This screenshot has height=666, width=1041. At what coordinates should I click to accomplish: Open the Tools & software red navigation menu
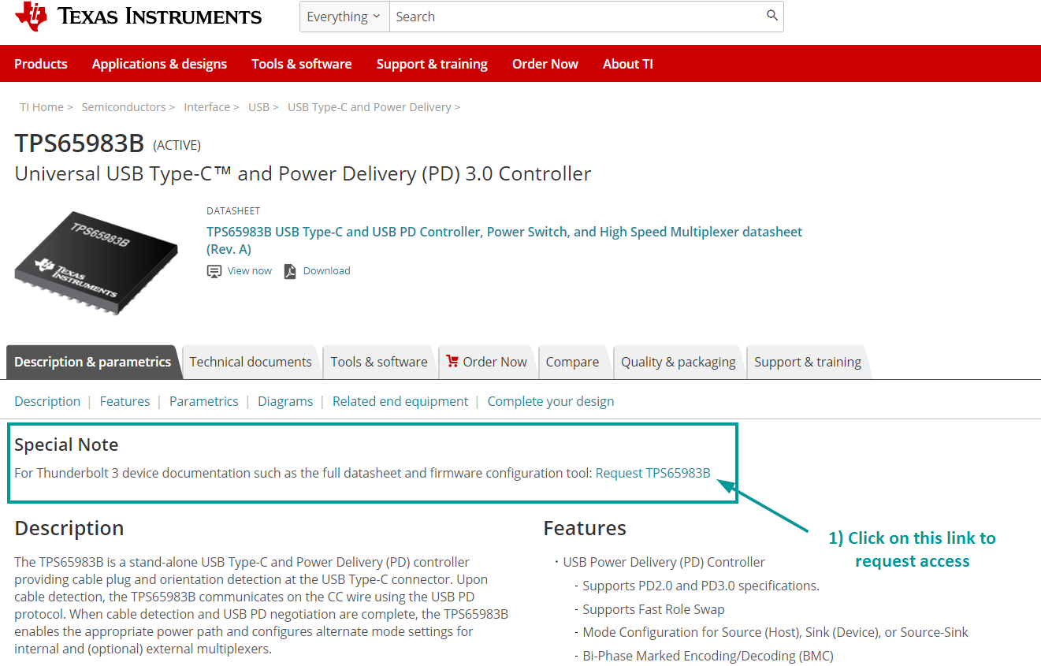click(302, 64)
